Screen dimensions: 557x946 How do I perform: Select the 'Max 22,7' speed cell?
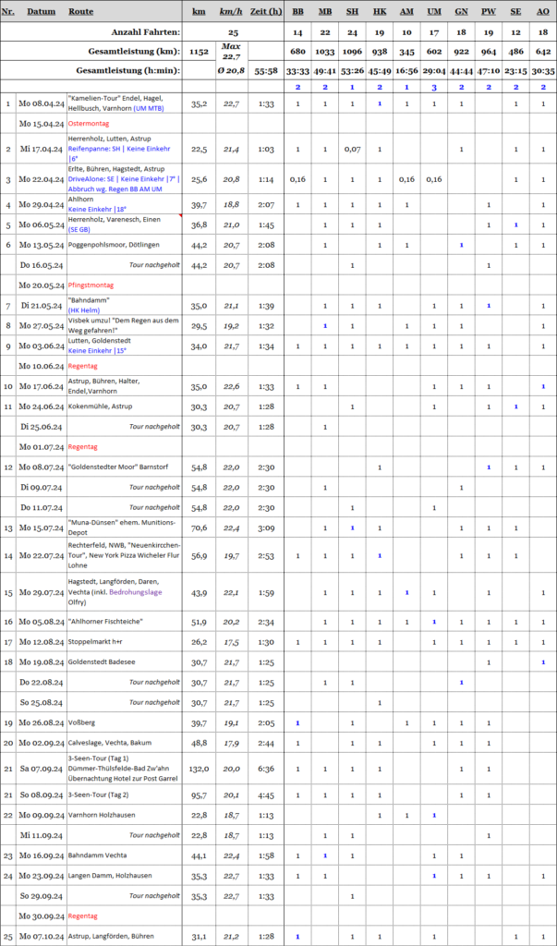pos(232,52)
